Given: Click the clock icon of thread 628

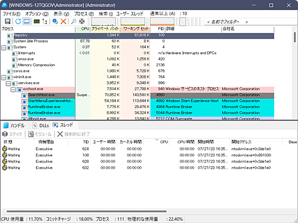Looking at the screenshot, I should [5, 161].
